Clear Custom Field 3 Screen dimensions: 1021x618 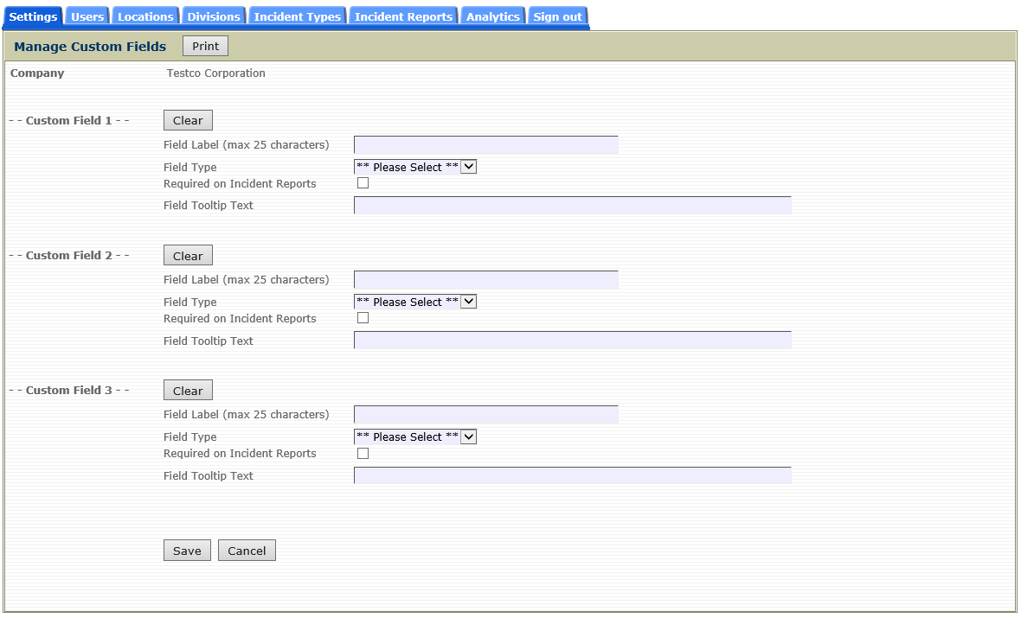click(x=188, y=391)
